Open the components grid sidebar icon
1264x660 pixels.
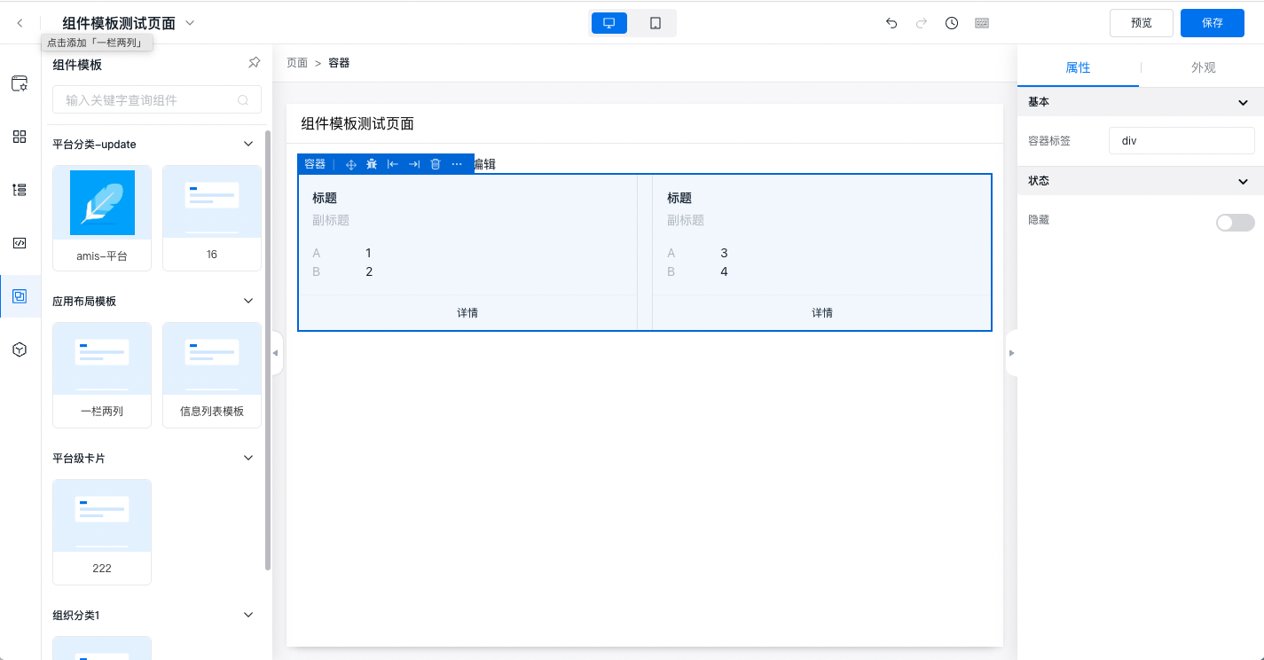pos(20,137)
